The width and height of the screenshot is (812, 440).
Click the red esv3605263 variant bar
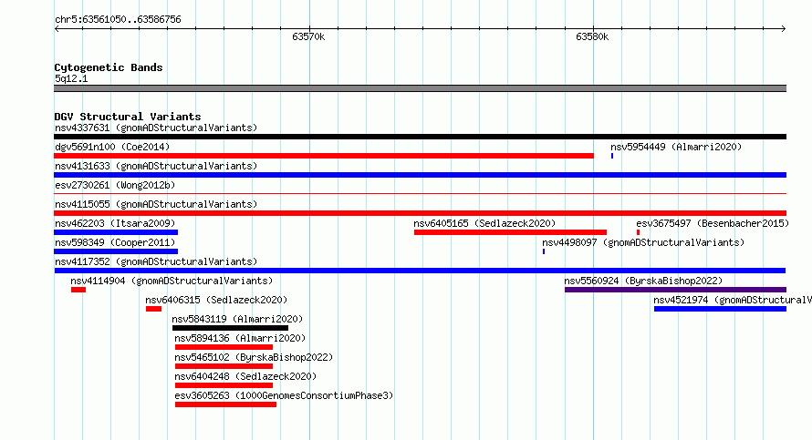225,404
